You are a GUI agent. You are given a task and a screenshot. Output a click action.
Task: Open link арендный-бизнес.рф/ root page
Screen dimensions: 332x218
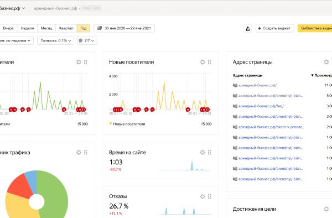(x=257, y=85)
